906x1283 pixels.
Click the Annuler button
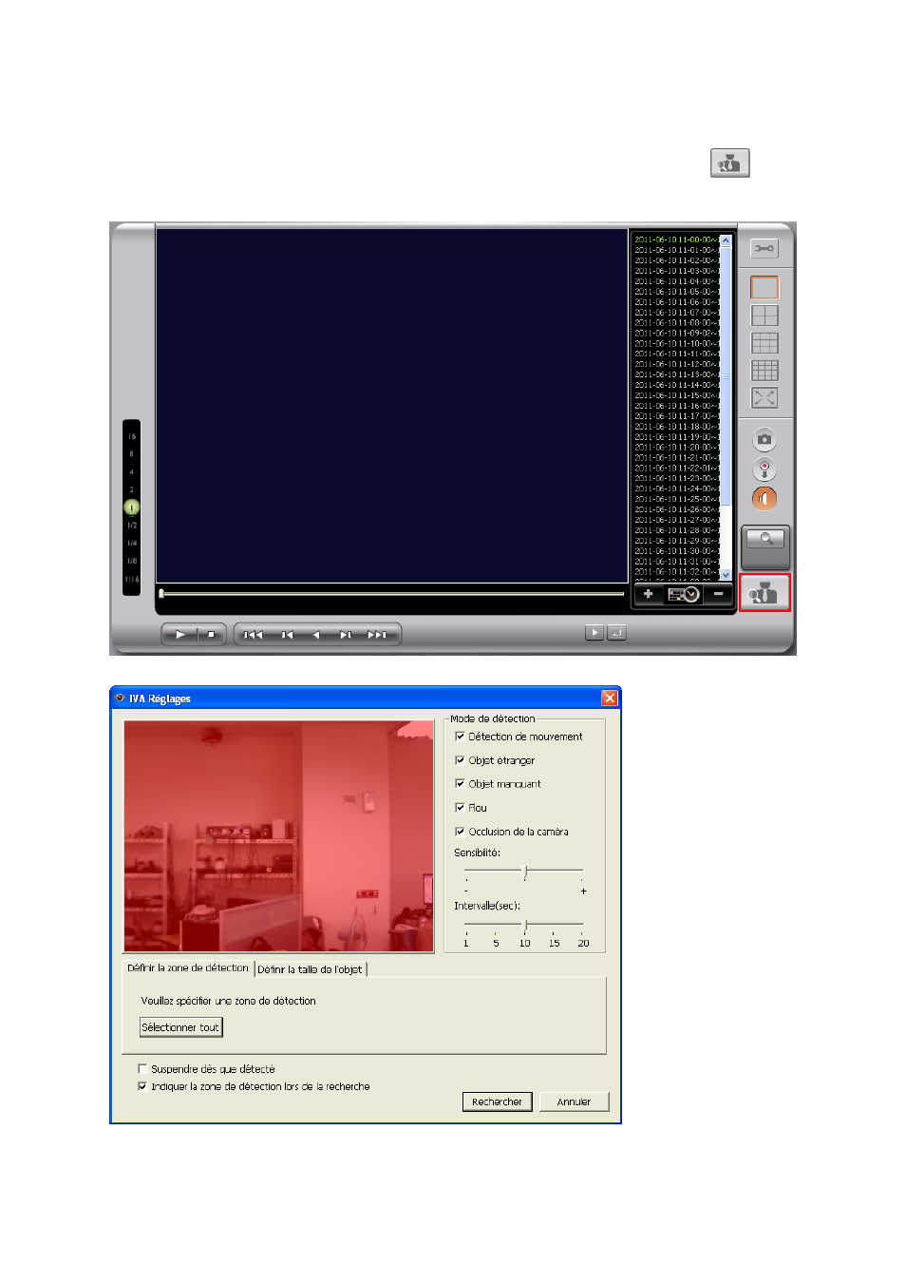pos(574,1101)
